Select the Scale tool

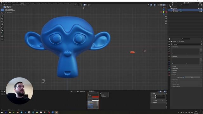click(2, 22)
